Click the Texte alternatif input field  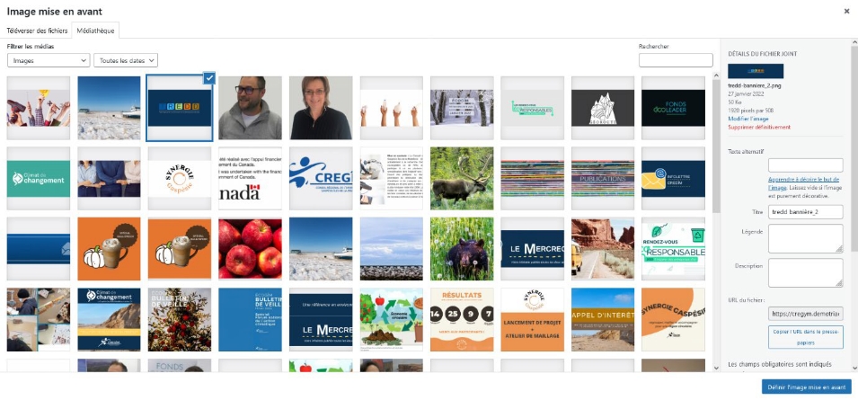click(806, 165)
